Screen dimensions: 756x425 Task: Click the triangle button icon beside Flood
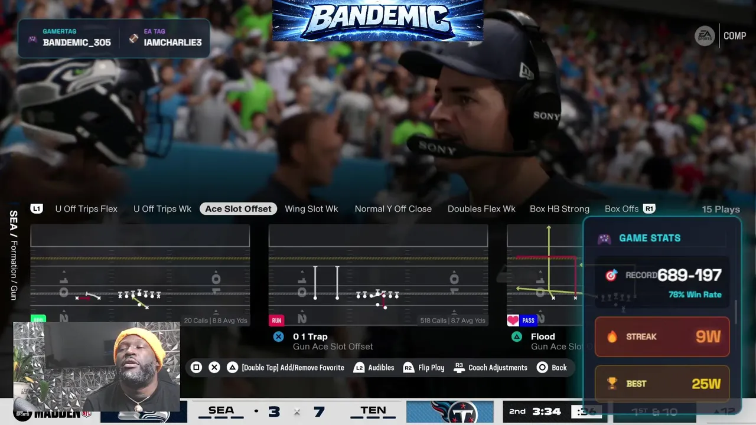pyautogui.click(x=517, y=336)
